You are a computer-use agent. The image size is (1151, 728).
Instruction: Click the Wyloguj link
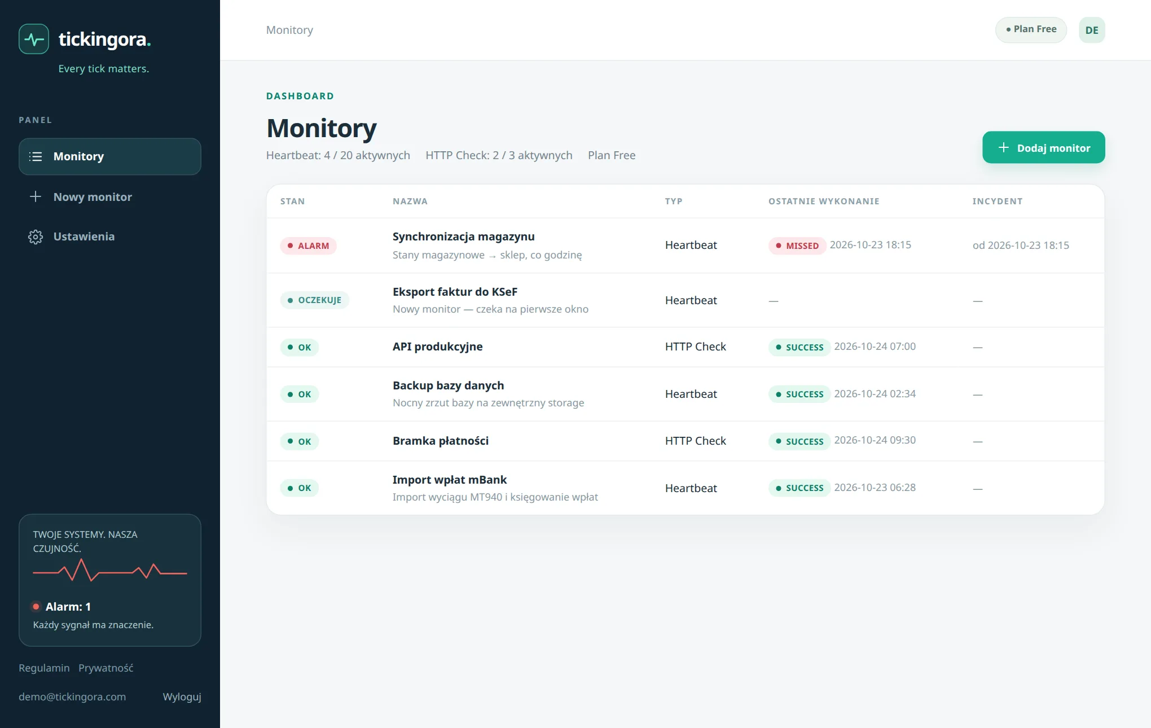(182, 696)
